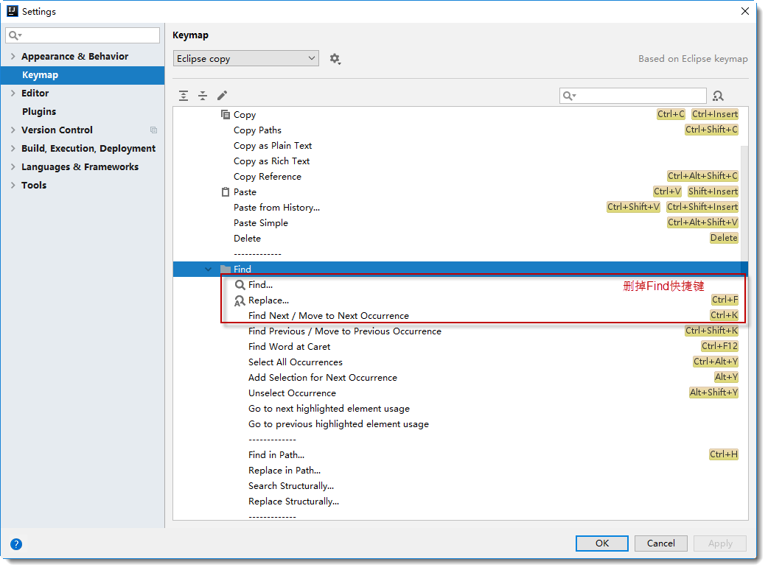Viewport: 768px width, 570px height.
Task: Open the keymap gear settings icon
Action: 335,59
